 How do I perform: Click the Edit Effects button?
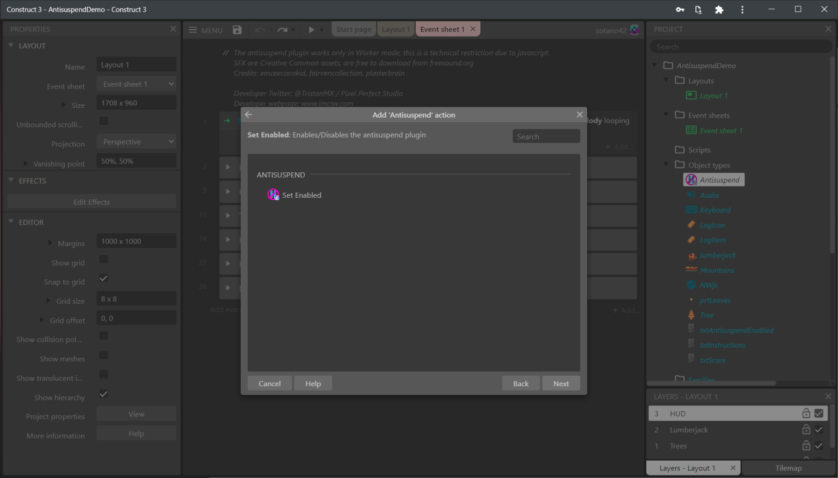[91, 201]
